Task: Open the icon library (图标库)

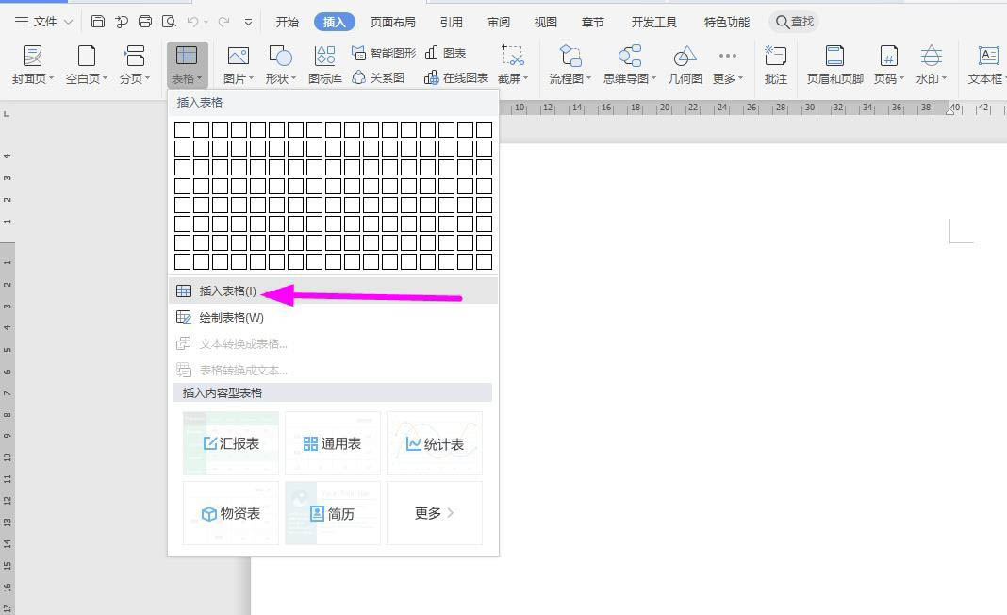Action: 325,64
